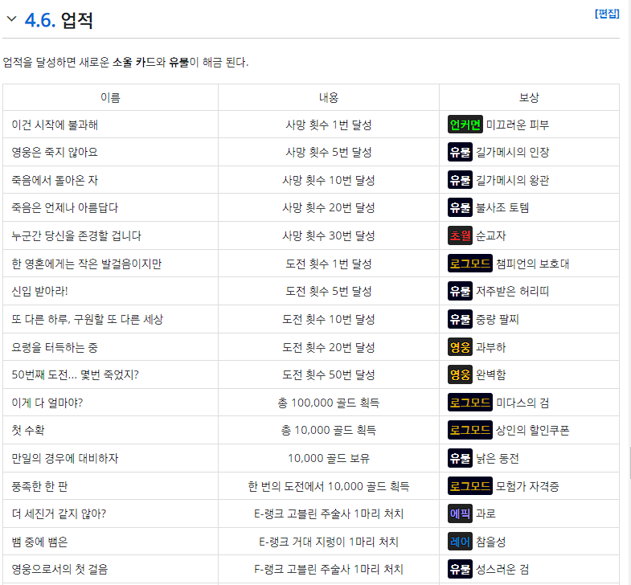Click the 유물 badge beside 불사조 토템
The height and width of the screenshot is (585, 631).
[x=460, y=207]
